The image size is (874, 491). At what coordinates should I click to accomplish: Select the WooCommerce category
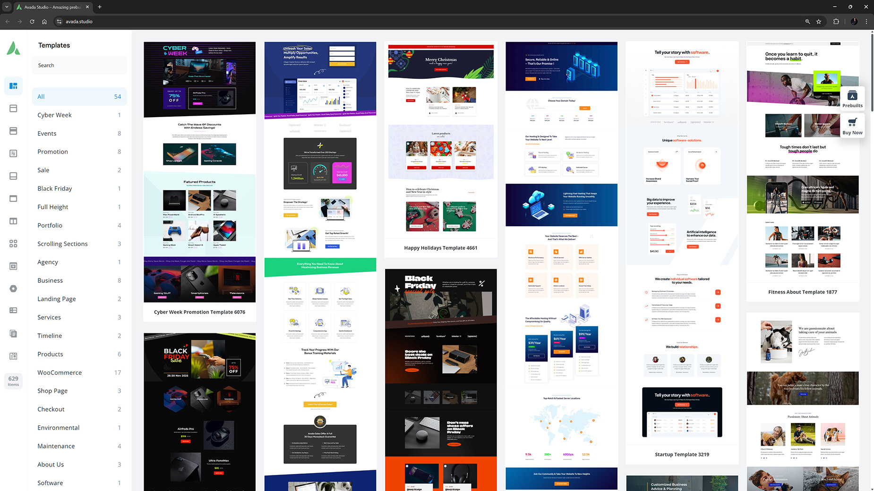tap(60, 372)
